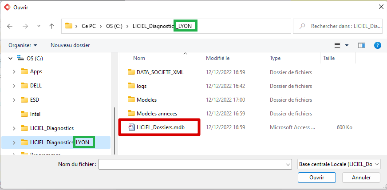Select the Modeles folder
Screen dimensions: 387x190
[x=142, y=100]
